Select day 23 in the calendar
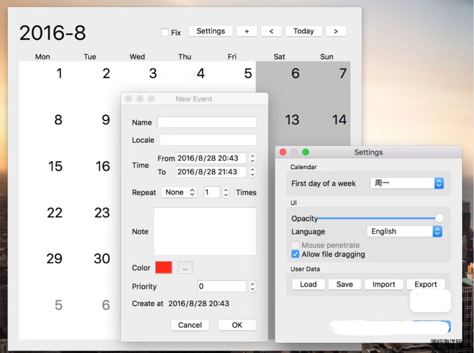Image resolution: width=474 pixels, height=353 pixels. click(x=102, y=213)
